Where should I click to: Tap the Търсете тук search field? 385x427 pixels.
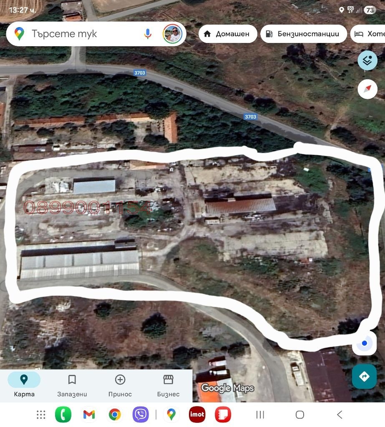click(83, 34)
